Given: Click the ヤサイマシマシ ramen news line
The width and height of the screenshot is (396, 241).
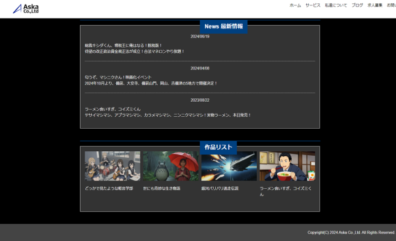Looking at the screenshot, I should pos(168,115).
